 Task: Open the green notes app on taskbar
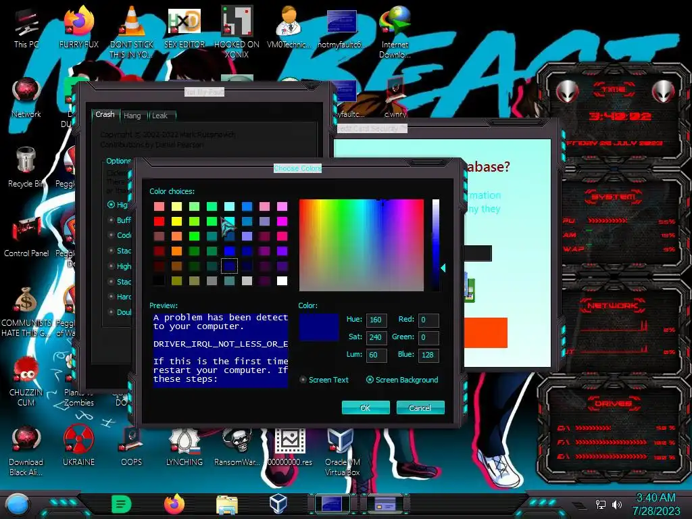click(122, 504)
